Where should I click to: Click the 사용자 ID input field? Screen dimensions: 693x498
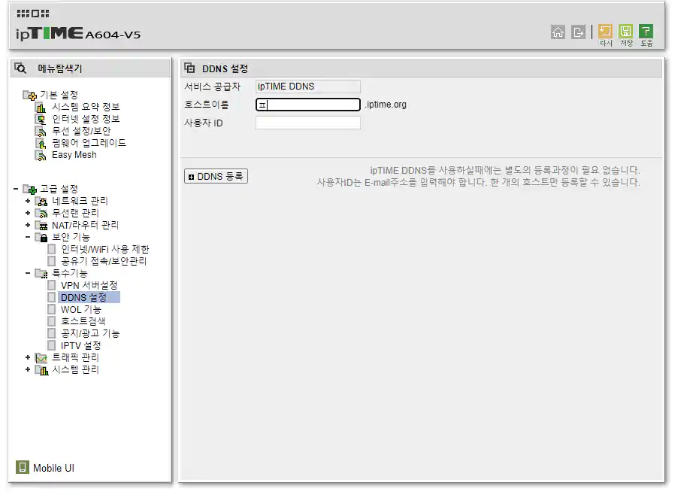point(308,123)
